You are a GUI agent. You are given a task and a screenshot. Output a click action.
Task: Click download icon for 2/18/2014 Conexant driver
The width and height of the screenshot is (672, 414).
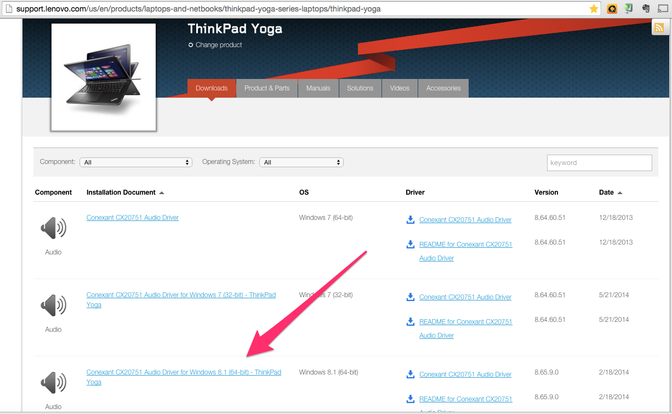410,374
